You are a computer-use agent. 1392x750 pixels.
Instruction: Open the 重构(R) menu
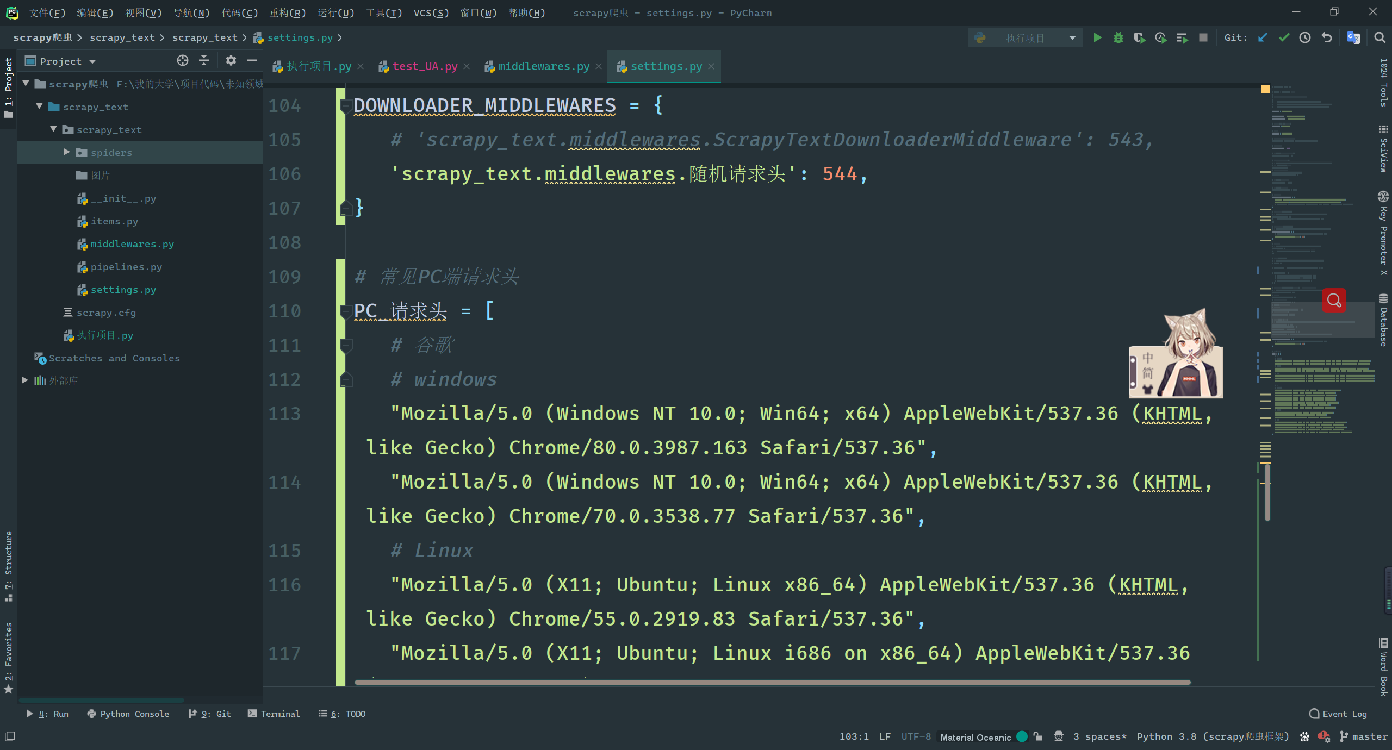pyautogui.click(x=288, y=12)
